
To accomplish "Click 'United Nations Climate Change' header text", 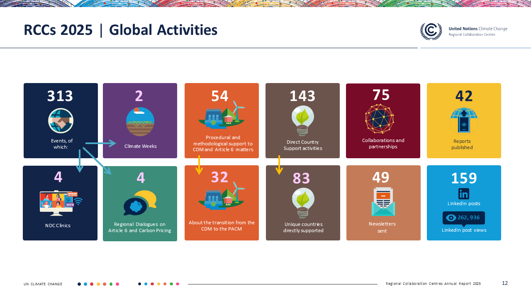I will point(478,29).
